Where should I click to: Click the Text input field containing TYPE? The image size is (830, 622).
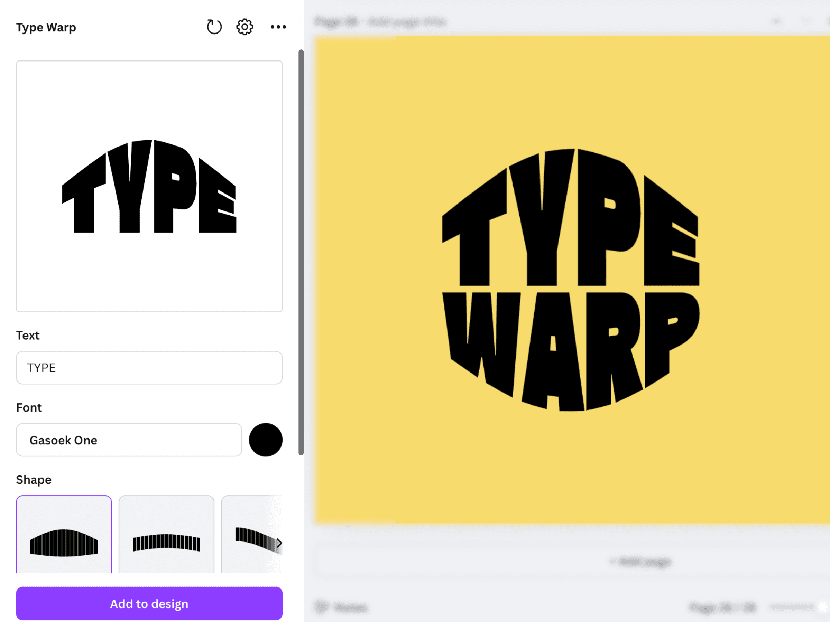149,367
